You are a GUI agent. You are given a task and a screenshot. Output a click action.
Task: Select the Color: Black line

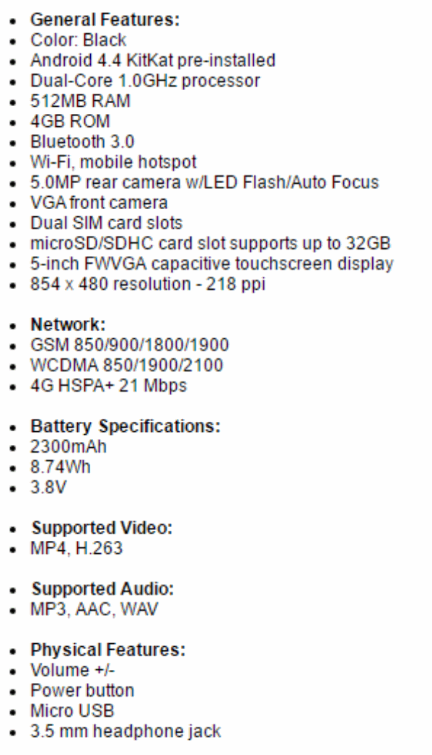[x=78, y=40]
